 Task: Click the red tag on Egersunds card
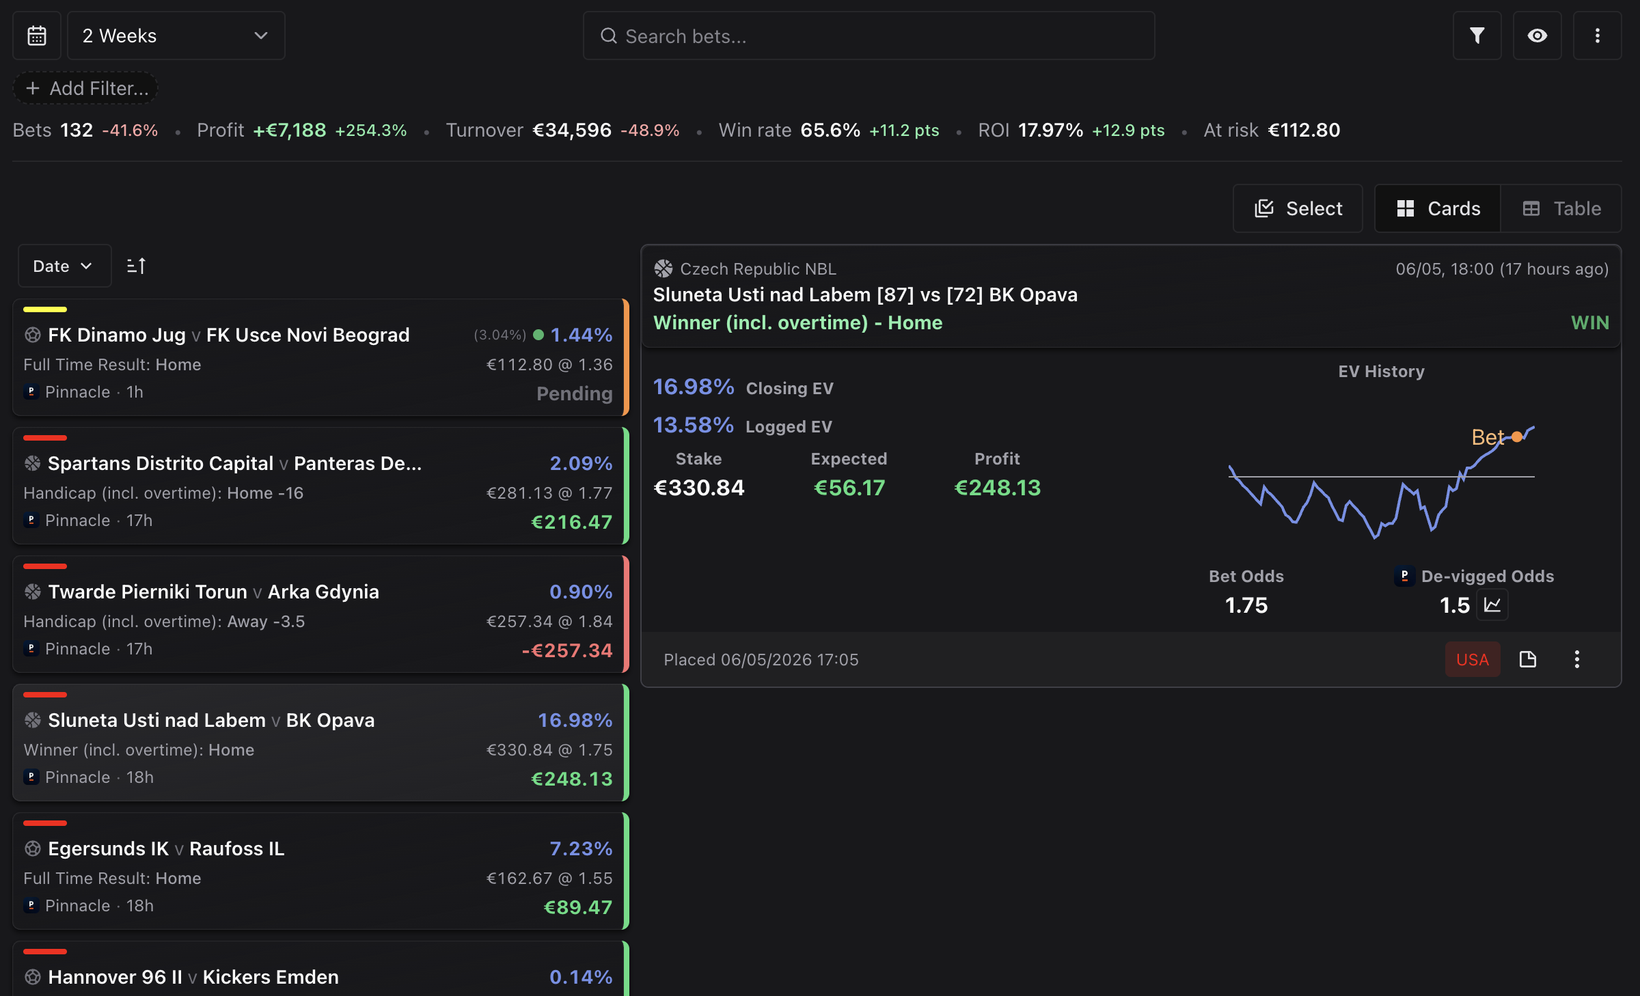(45, 823)
